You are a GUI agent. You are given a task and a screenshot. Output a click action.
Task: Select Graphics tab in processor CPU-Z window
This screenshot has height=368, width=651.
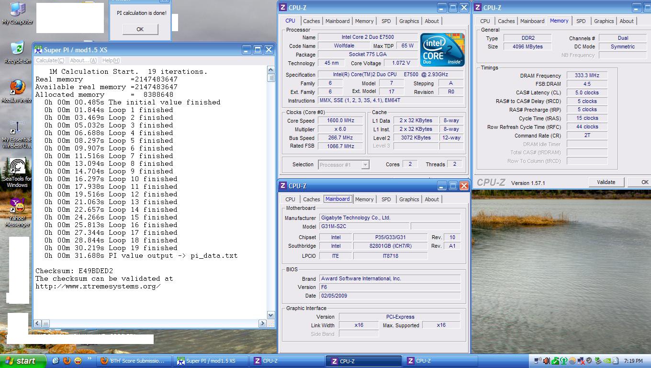point(409,21)
